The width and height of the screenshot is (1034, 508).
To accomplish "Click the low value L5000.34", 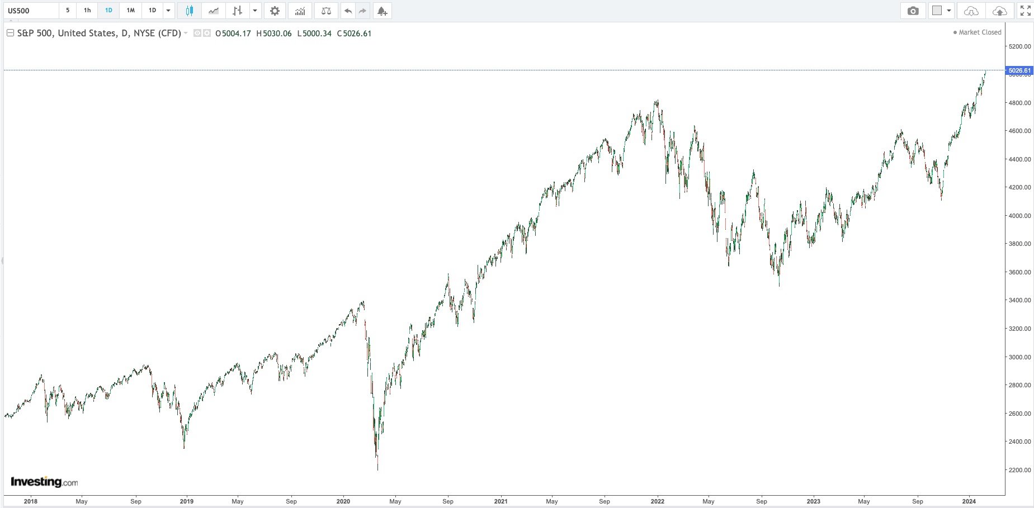I will [x=314, y=34].
